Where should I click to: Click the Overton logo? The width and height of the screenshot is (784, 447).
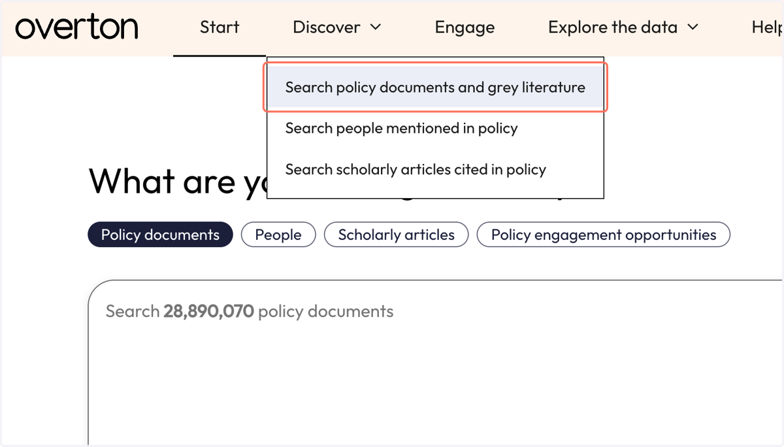click(76, 27)
